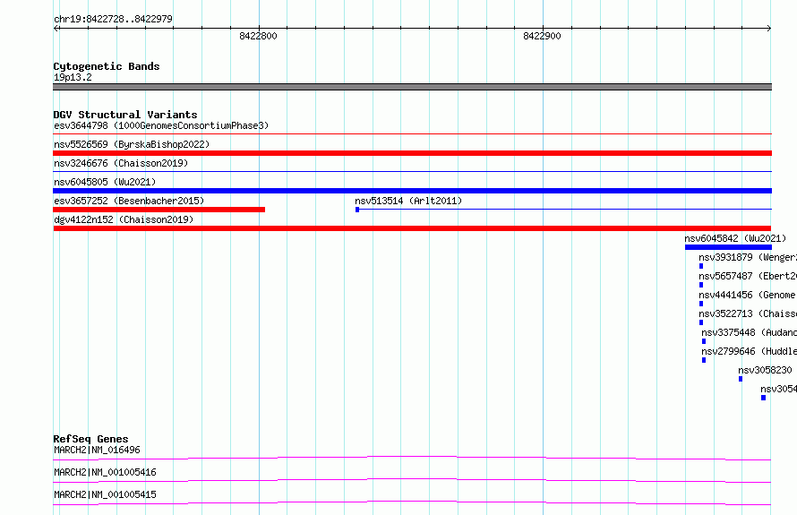Click the 8422800 ruler position label
The image size is (797, 515).
point(258,36)
